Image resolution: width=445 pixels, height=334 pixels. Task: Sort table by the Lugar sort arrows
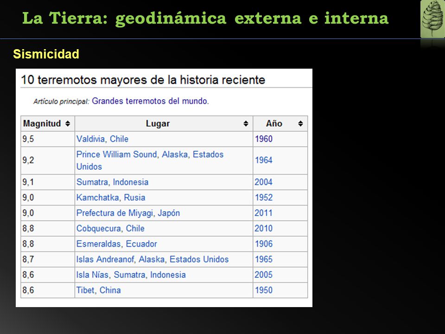(246, 123)
